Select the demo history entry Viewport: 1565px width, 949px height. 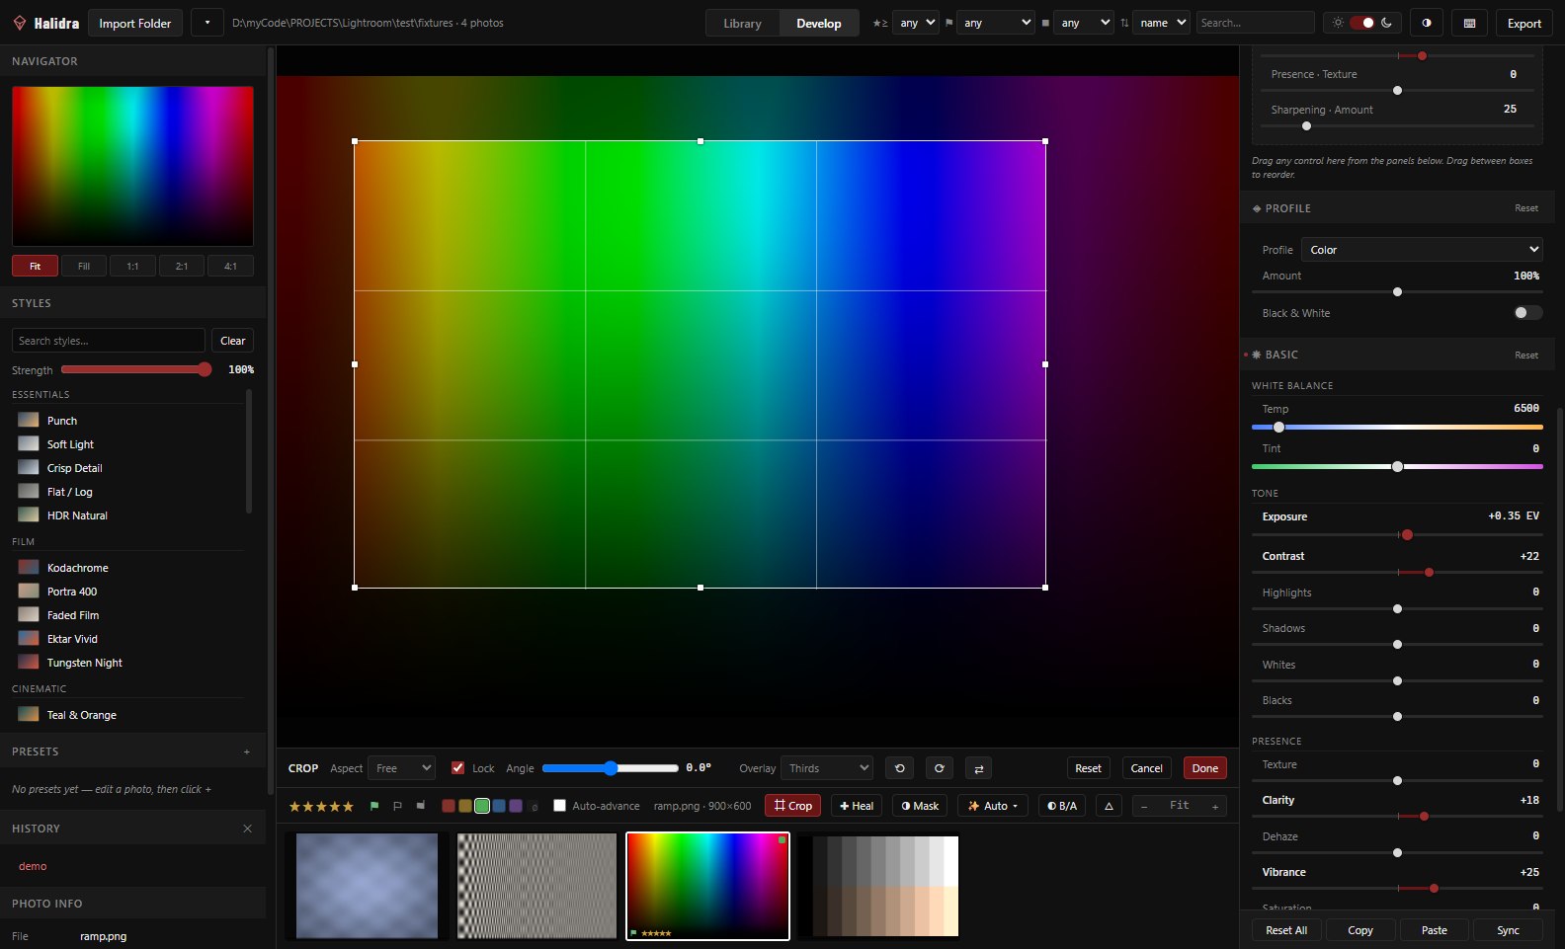[x=33, y=866]
